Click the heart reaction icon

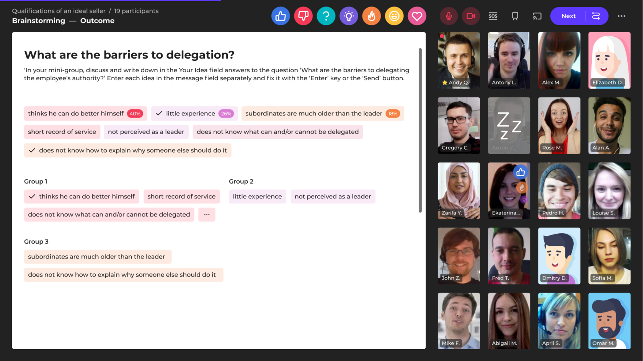[417, 16]
